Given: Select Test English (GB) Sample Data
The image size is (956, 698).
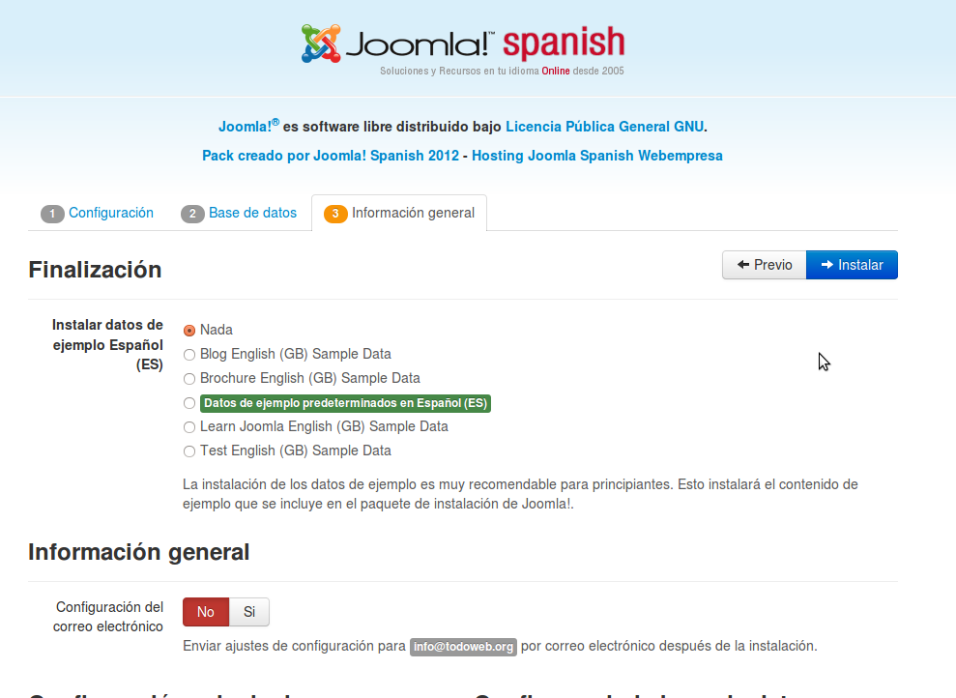Looking at the screenshot, I should tap(189, 451).
